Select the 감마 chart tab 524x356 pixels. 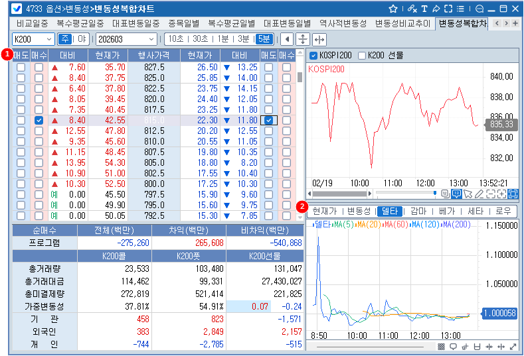click(418, 211)
